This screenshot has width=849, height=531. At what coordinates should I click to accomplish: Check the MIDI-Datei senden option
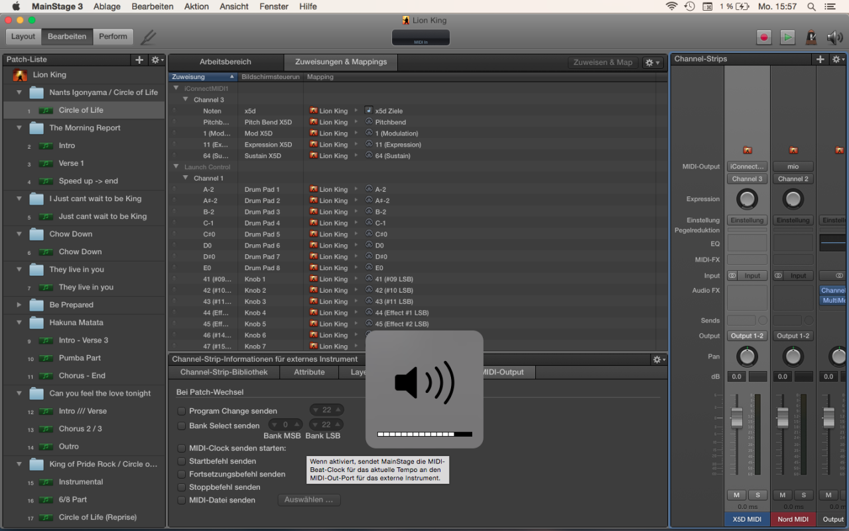point(182,500)
